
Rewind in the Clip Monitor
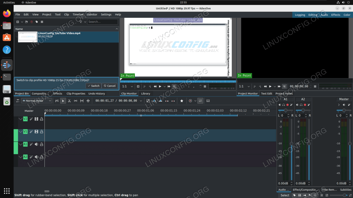click(155, 87)
